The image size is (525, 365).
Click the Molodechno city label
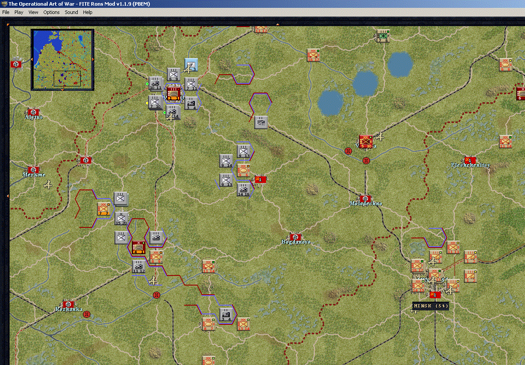coord(366,203)
